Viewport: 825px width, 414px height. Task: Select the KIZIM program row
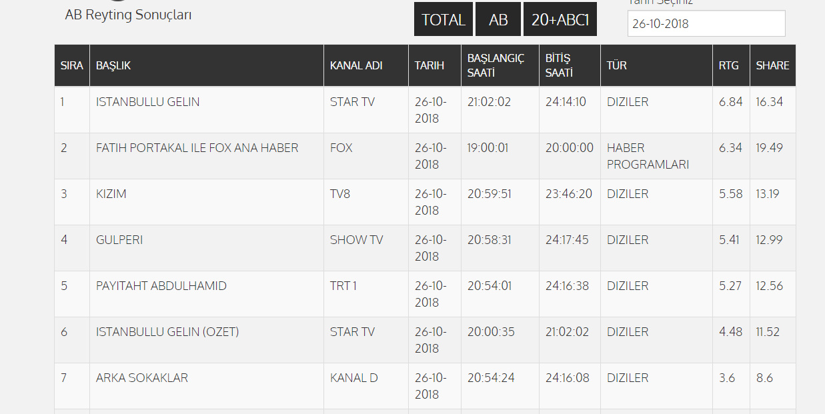111,194
